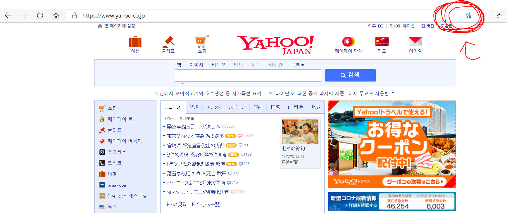Click the padlock site info icon
Screen dimensions: 507x213
pos(74,15)
